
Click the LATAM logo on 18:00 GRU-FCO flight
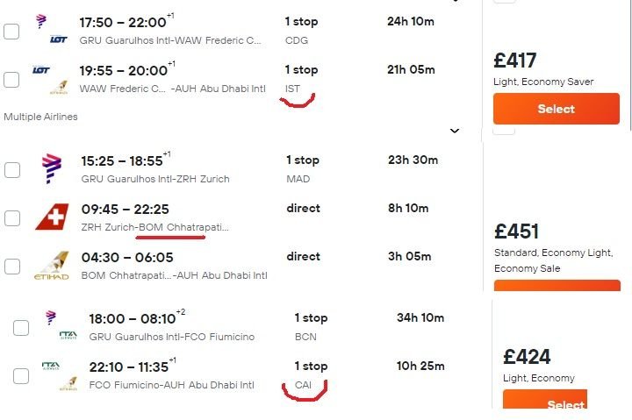(x=51, y=316)
